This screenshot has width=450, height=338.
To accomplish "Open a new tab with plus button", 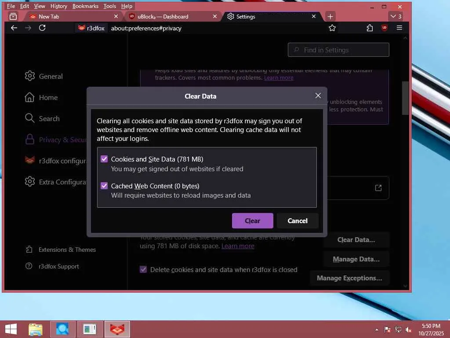I will click(330, 17).
